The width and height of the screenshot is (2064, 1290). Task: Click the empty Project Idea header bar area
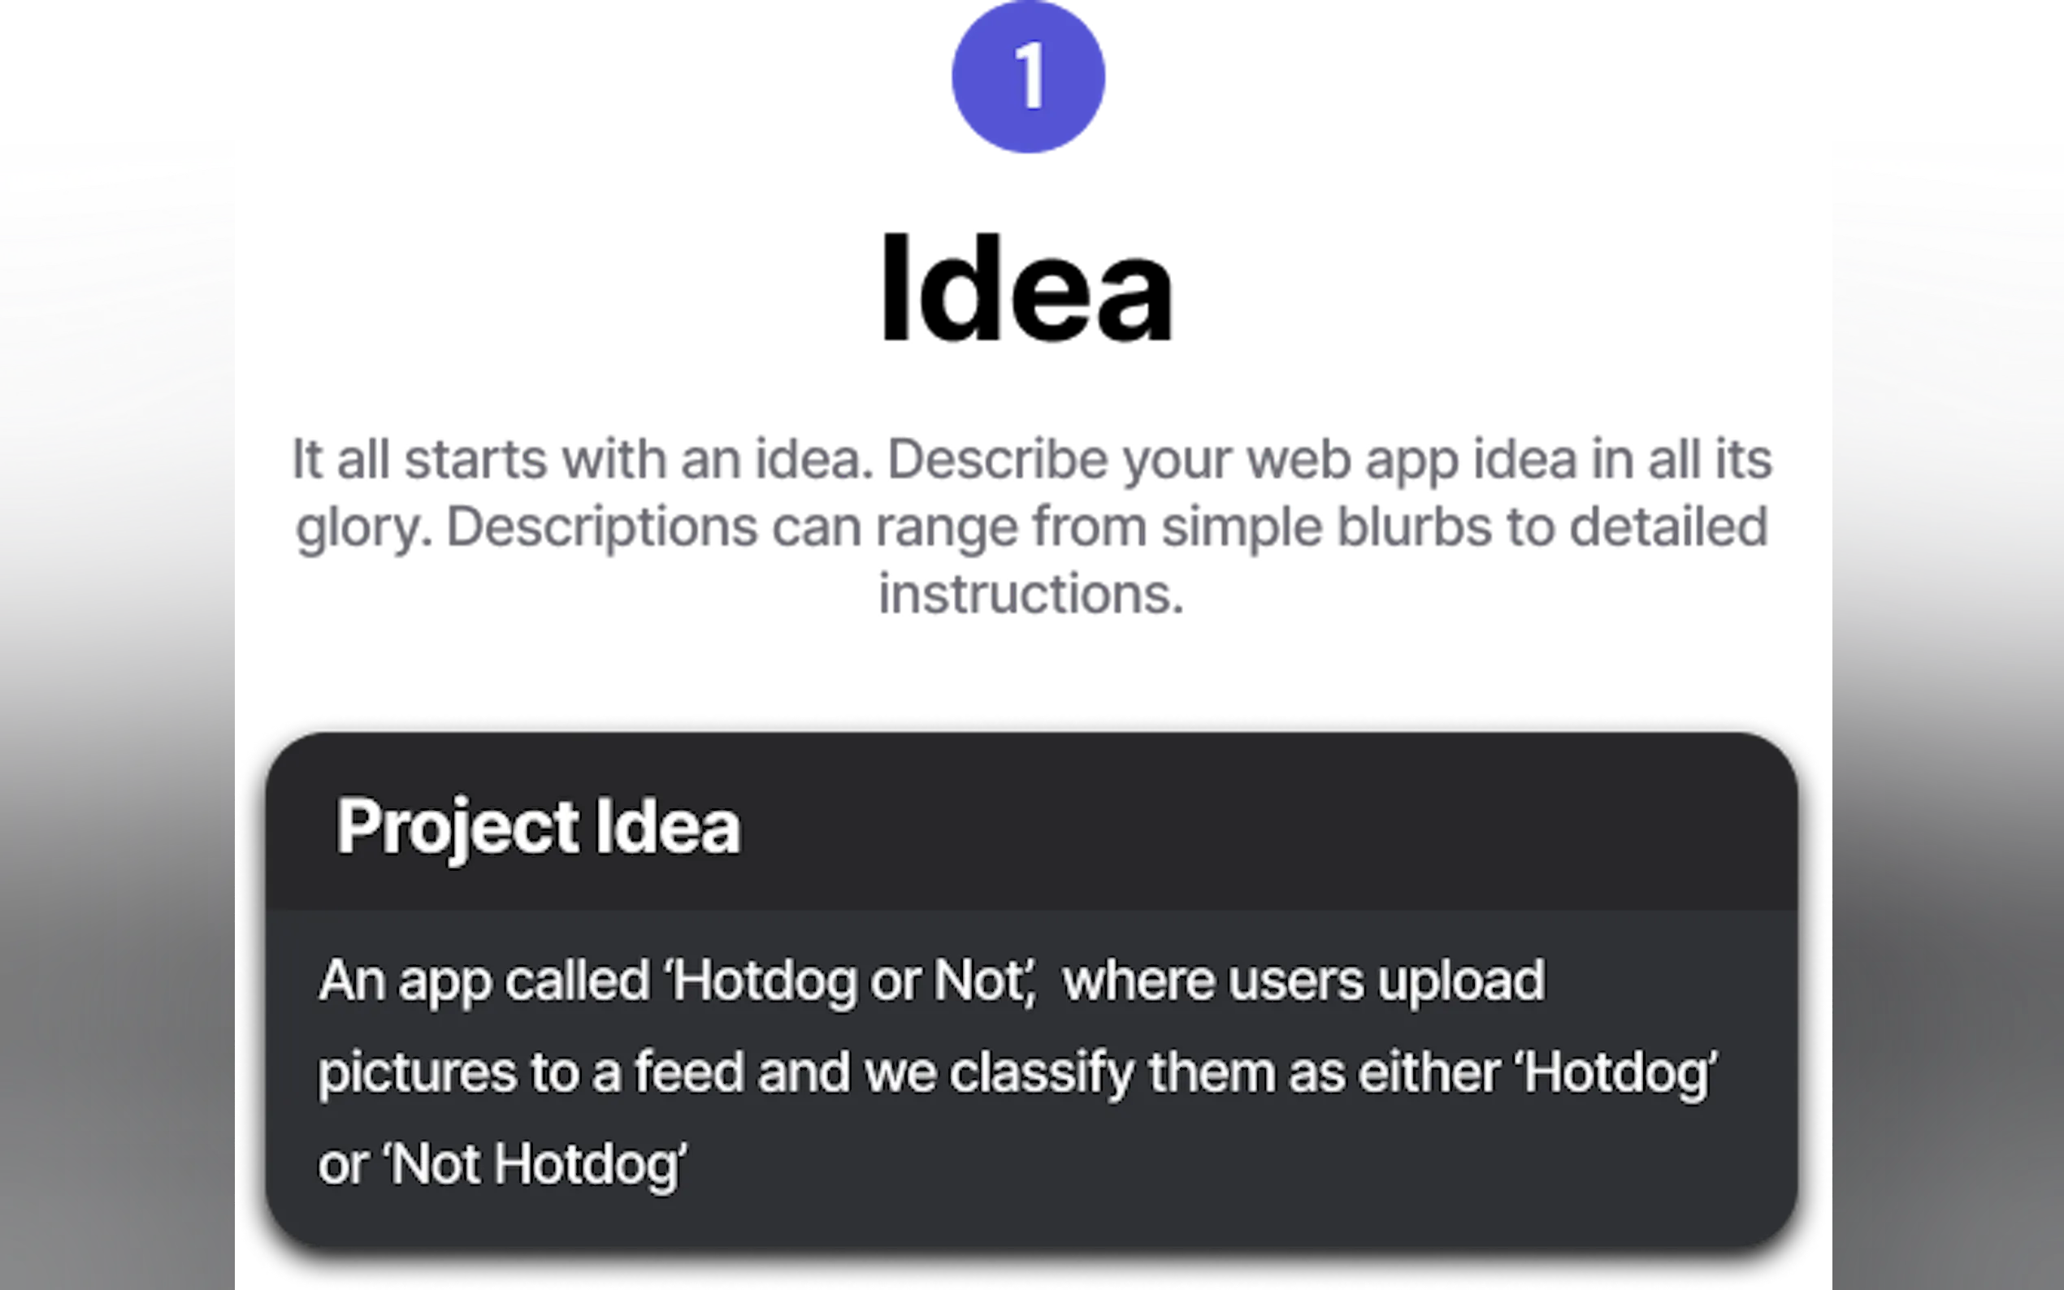(x=1280, y=826)
